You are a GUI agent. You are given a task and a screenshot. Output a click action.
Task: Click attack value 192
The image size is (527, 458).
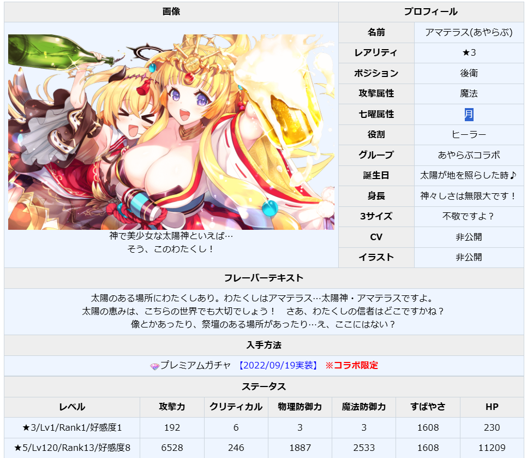click(x=172, y=428)
